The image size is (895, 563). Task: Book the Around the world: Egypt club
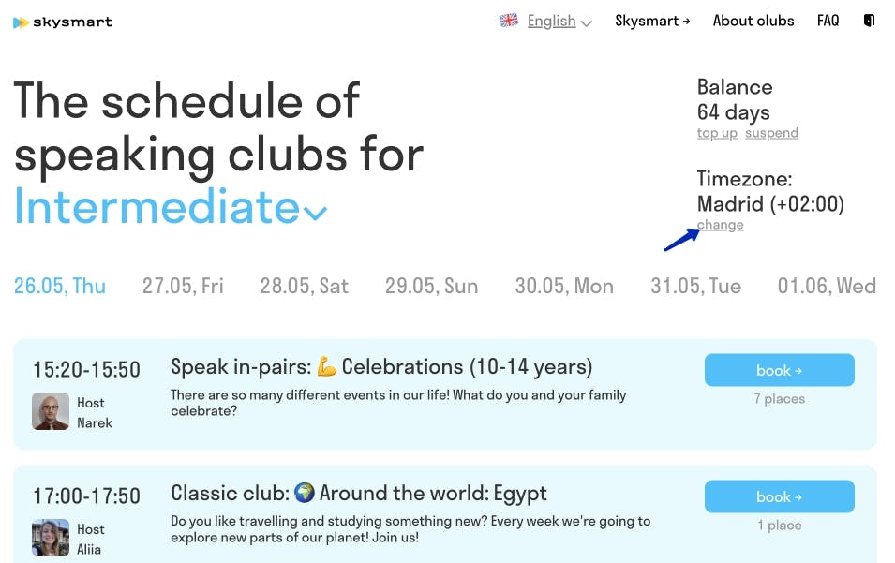[x=779, y=496]
